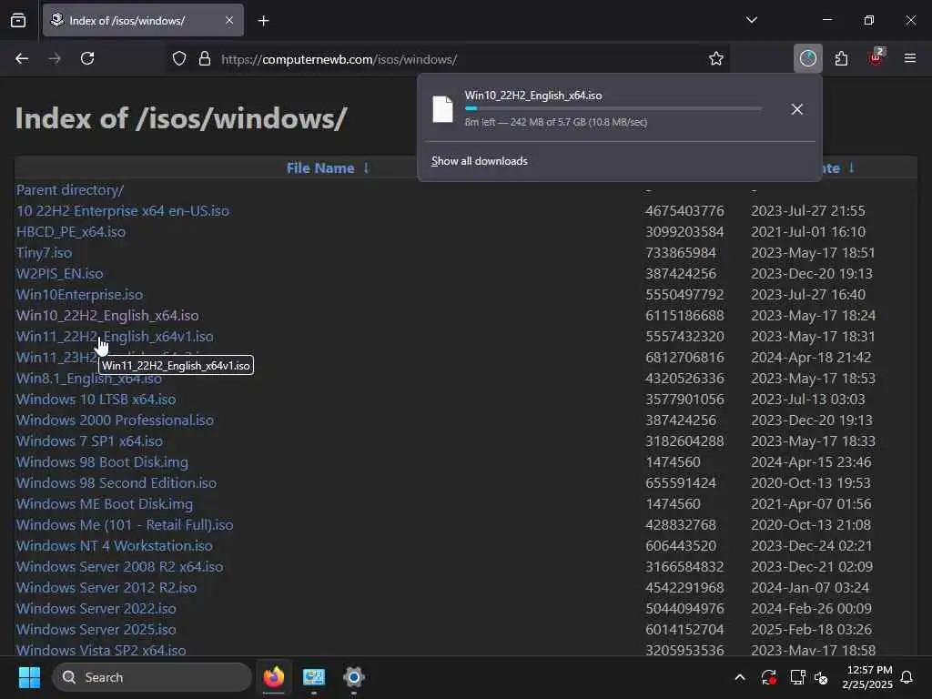The image size is (932, 699).
Task: Download Windows 7 SP1 x64.iso
Action: 89,441
